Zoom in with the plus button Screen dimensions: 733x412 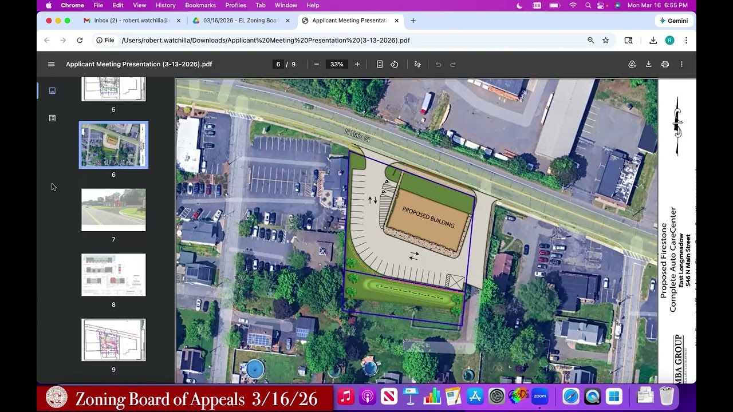(357, 64)
